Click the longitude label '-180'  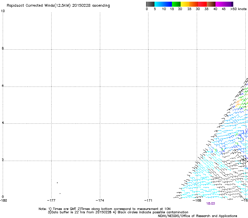[x=3, y=201]
